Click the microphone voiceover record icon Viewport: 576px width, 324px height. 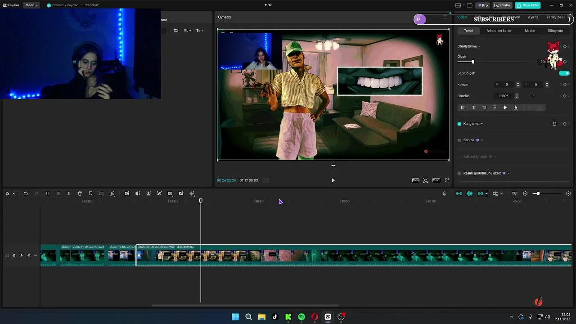[x=444, y=193]
